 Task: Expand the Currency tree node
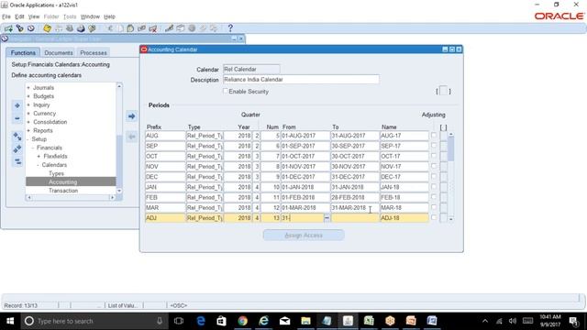[28, 114]
